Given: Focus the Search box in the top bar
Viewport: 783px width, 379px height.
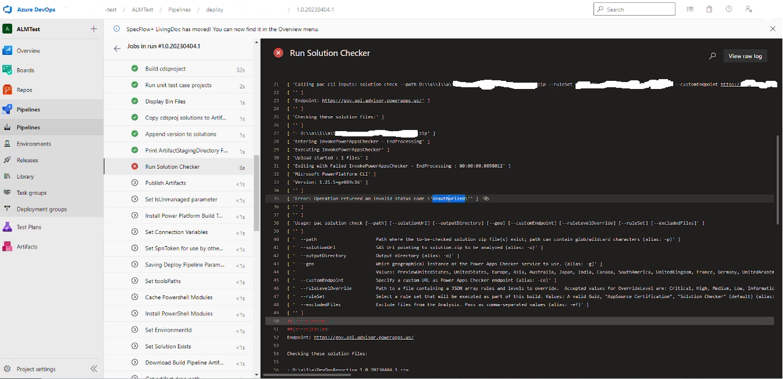Looking at the screenshot, I should pos(634,9).
